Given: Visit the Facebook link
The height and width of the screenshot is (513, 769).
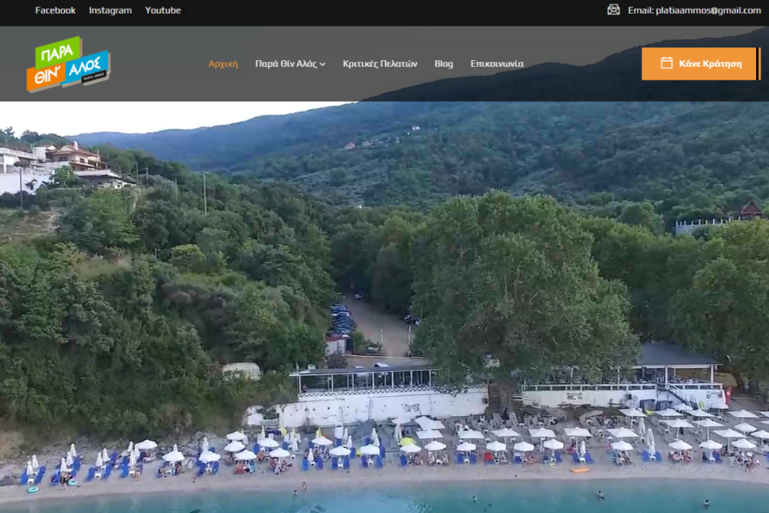Looking at the screenshot, I should [x=56, y=10].
